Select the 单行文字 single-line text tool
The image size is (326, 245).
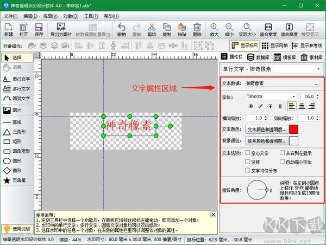point(17,79)
